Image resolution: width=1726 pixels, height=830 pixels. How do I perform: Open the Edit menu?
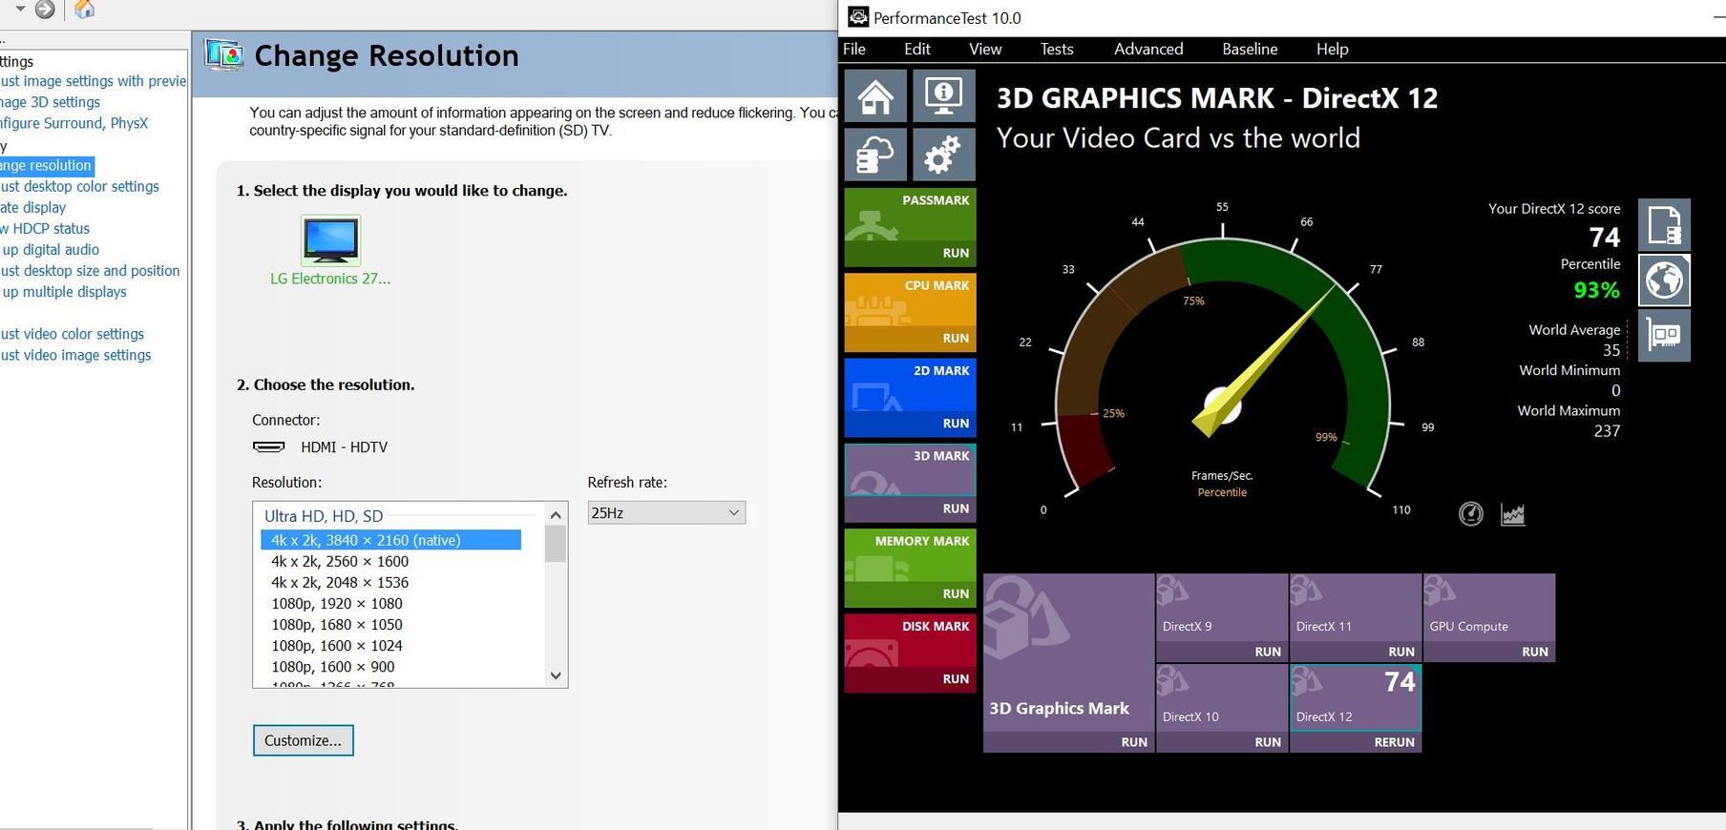(x=917, y=49)
